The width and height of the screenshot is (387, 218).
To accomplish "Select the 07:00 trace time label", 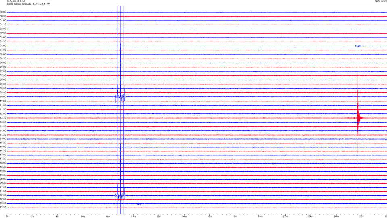I will pos(3,71).
